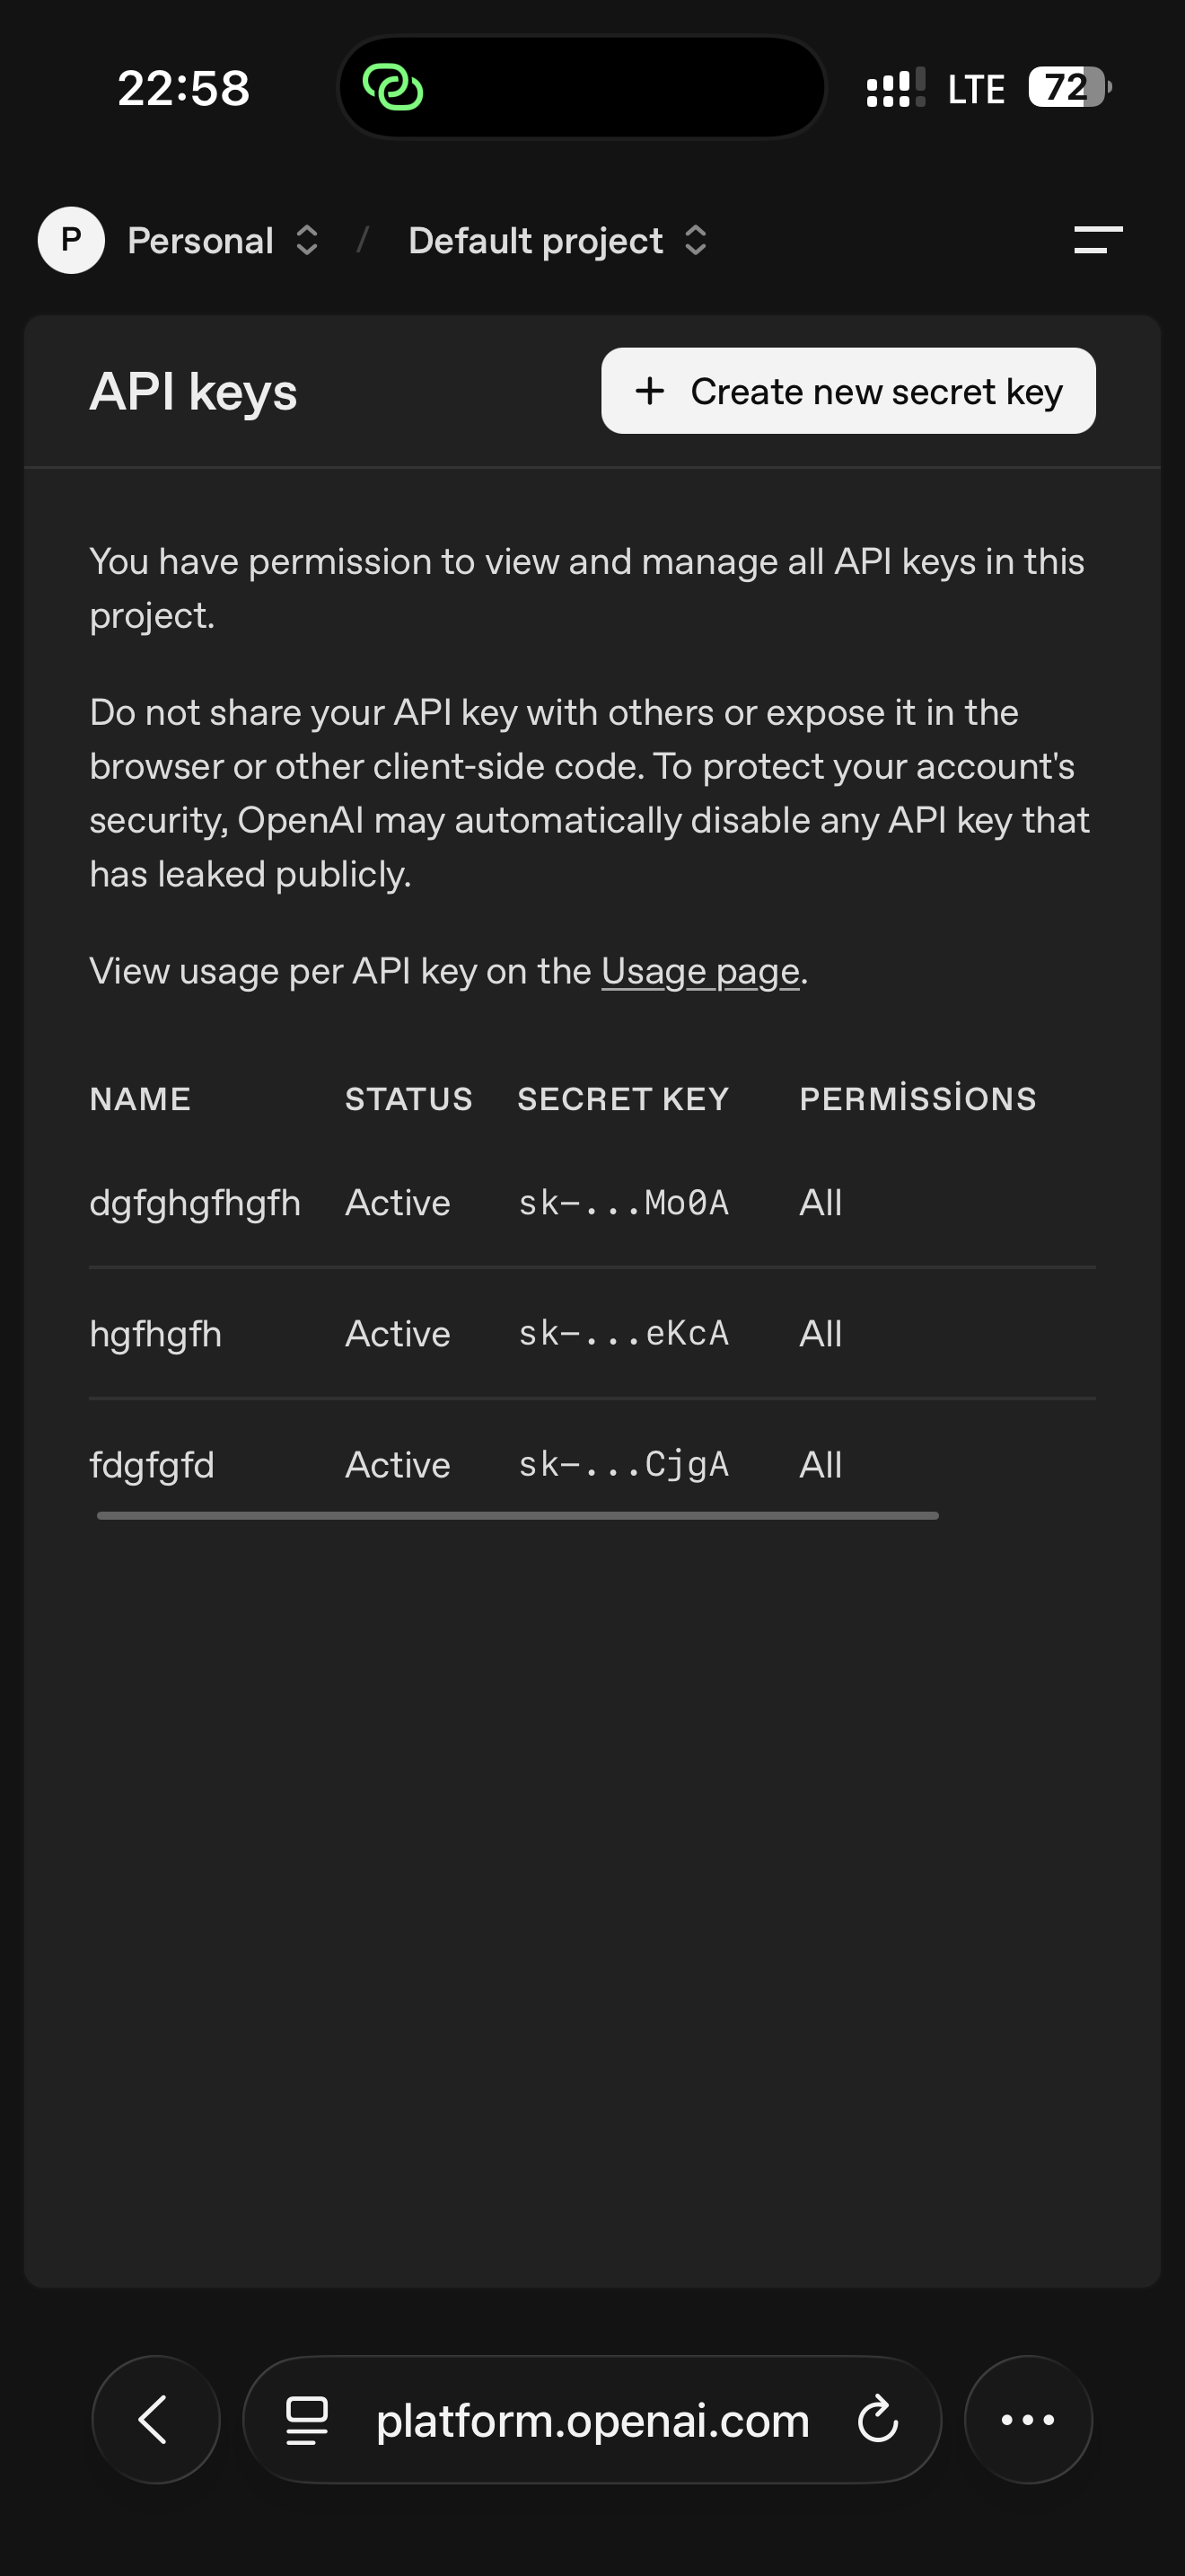Viewport: 1185px width, 2576px height.
Task: Expand the Personal organization switcher
Action: point(224,240)
